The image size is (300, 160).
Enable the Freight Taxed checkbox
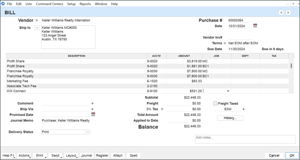click(215, 103)
